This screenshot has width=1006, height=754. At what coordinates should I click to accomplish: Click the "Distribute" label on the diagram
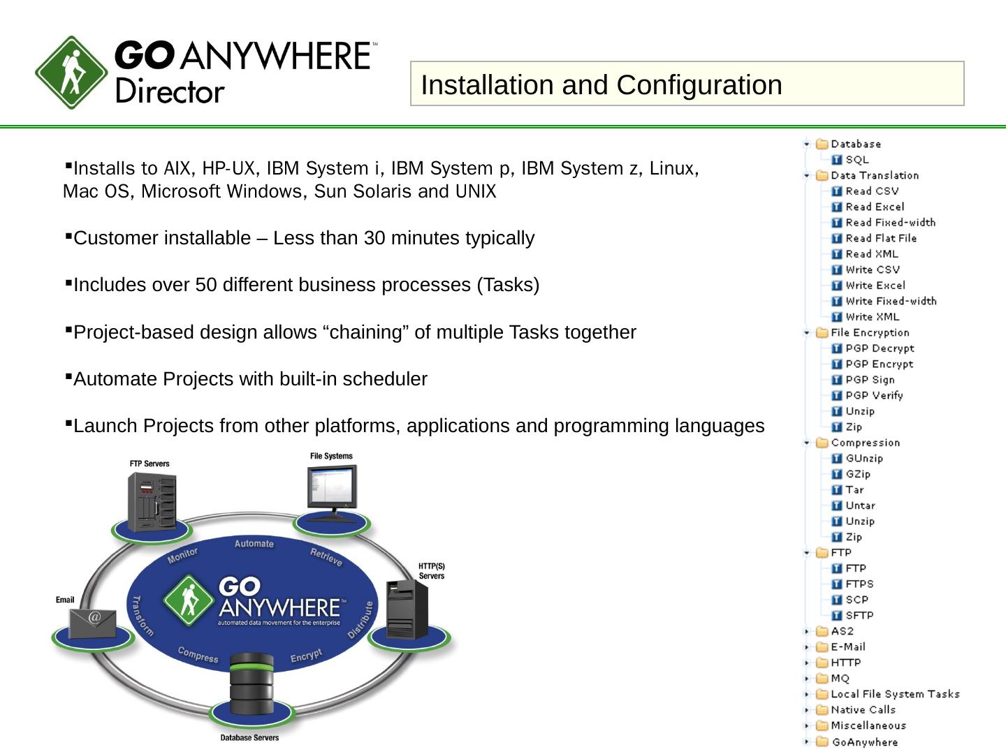[x=360, y=619]
